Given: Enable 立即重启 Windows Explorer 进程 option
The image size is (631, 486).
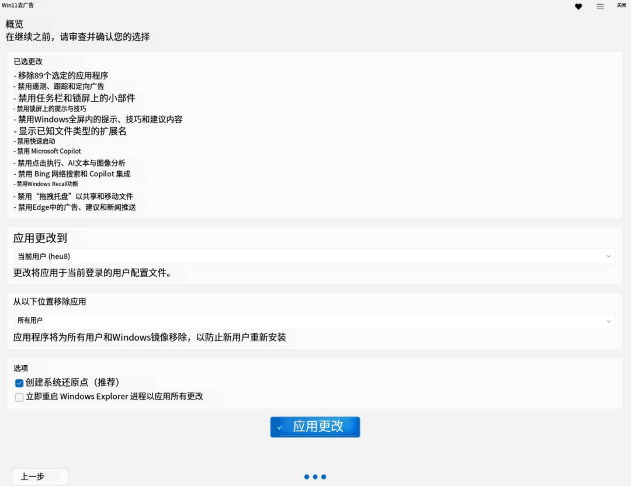Looking at the screenshot, I should (x=18, y=397).
